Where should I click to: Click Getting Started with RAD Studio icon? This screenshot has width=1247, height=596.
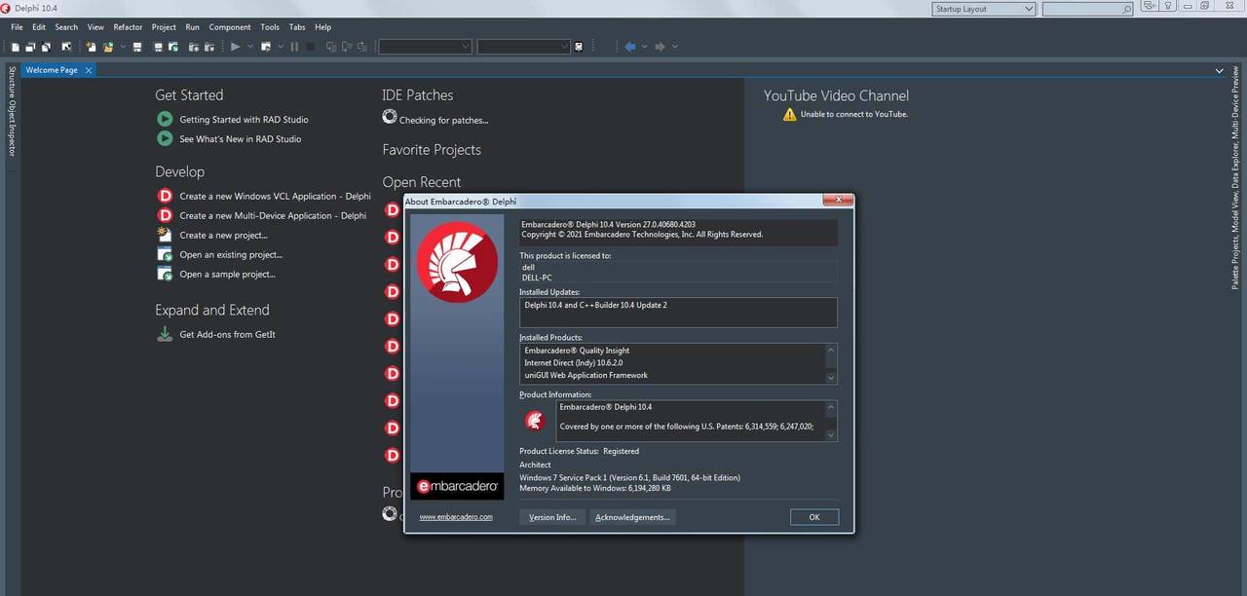click(x=165, y=119)
